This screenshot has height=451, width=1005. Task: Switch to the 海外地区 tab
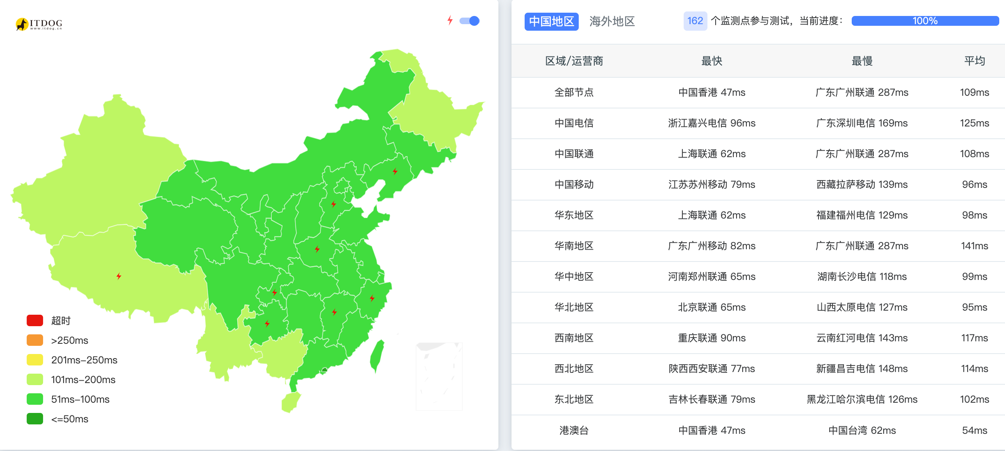coord(612,21)
